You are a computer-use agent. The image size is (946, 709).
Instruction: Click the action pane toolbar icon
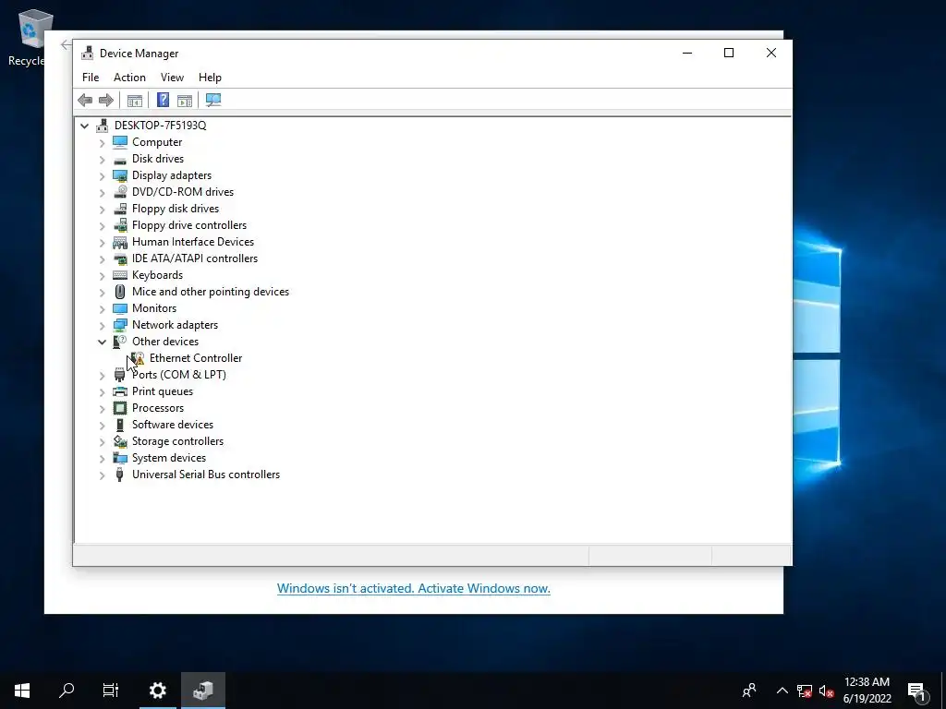(185, 100)
